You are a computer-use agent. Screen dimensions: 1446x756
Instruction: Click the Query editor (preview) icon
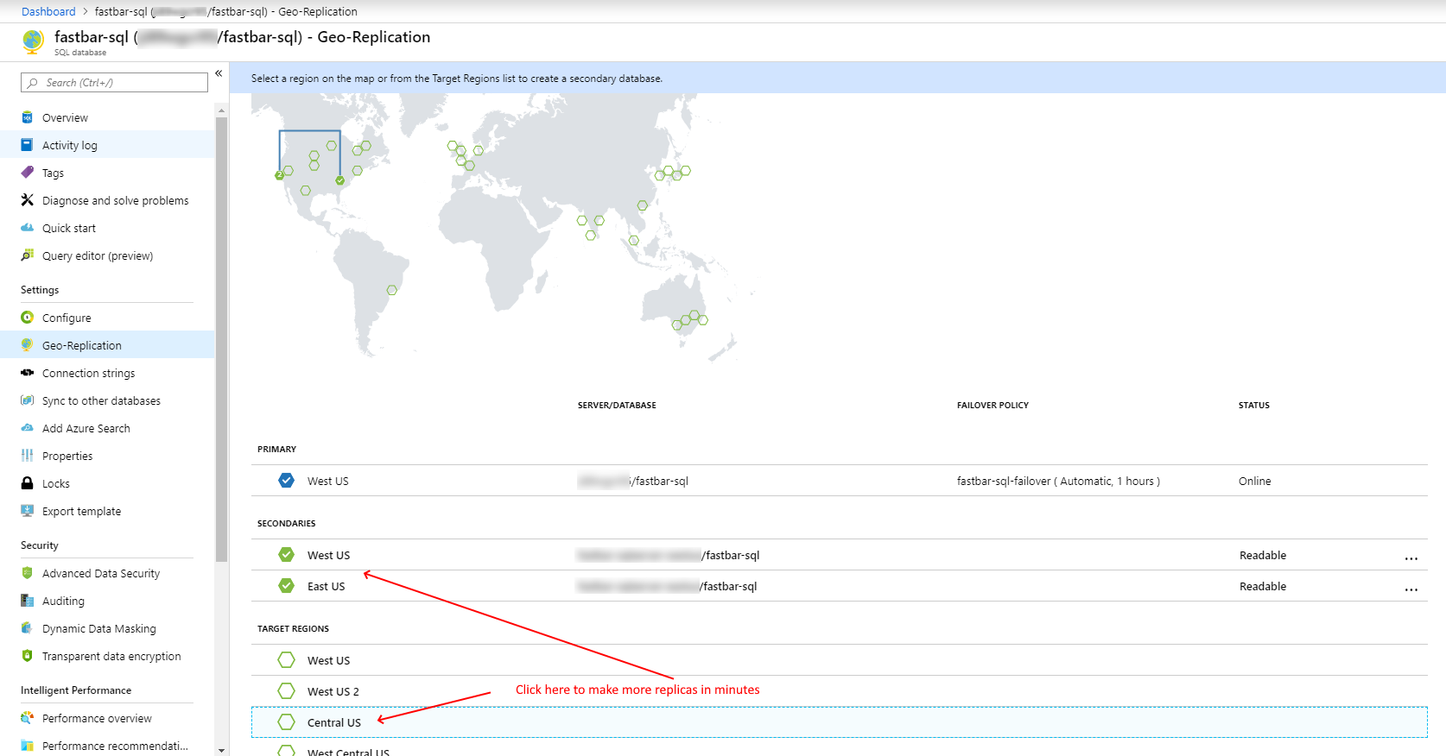tap(28, 255)
